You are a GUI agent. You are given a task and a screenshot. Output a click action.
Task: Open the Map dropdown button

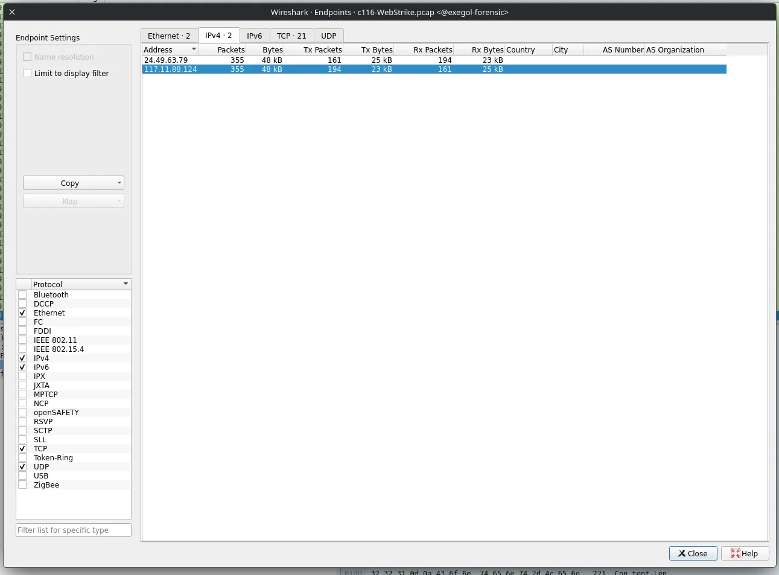pos(74,201)
